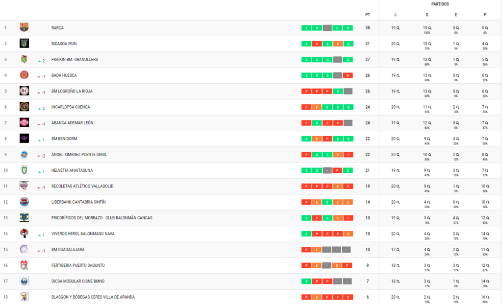Viewport: 502px width, 304px height.
Task: Select the Fertiberia Puerto Sagunto logo
Action: [x=24, y=265]
